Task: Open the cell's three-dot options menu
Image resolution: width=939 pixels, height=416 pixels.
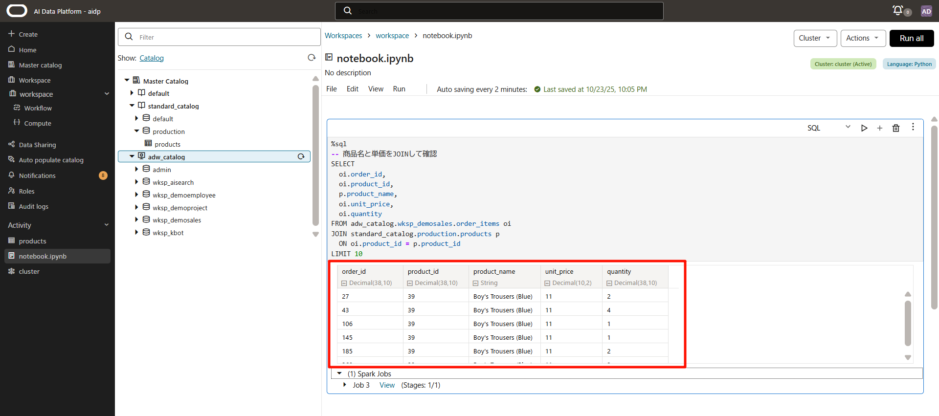Action: [913, 127]
